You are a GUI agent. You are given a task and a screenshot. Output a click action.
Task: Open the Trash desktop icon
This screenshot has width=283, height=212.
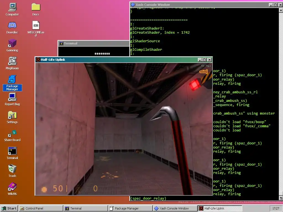pos(12,171)
